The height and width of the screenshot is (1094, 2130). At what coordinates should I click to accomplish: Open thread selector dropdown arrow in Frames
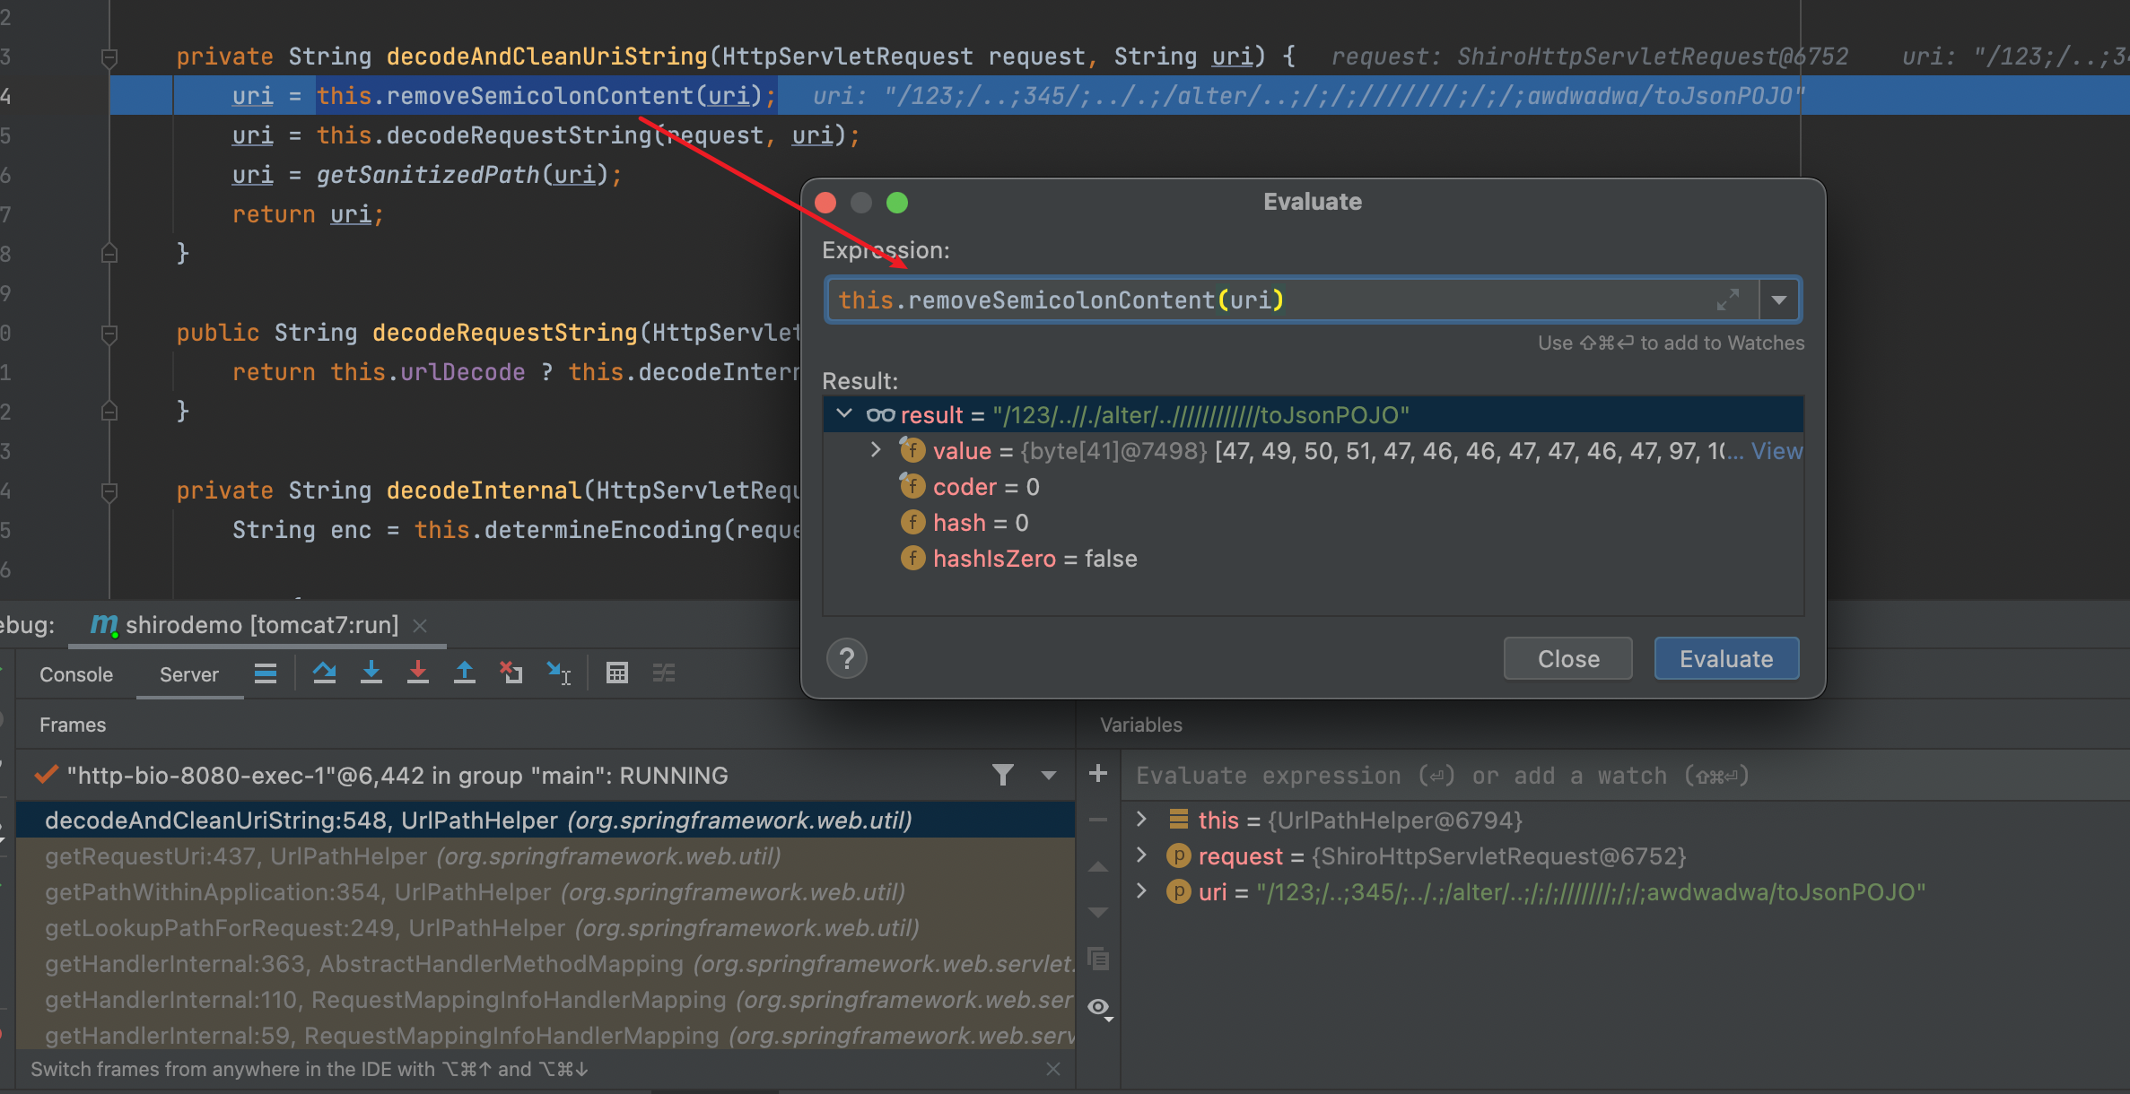tap(1048, 775)
